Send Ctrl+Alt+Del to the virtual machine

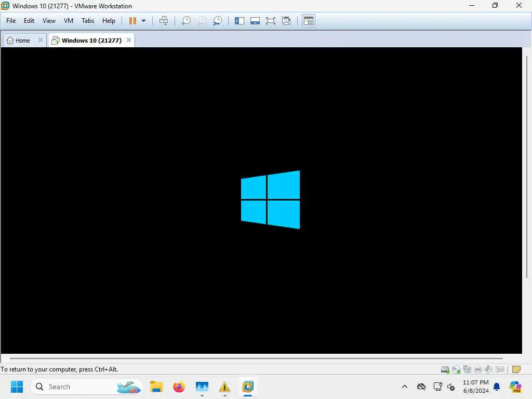pyautogui.click(x=164, y=21)
